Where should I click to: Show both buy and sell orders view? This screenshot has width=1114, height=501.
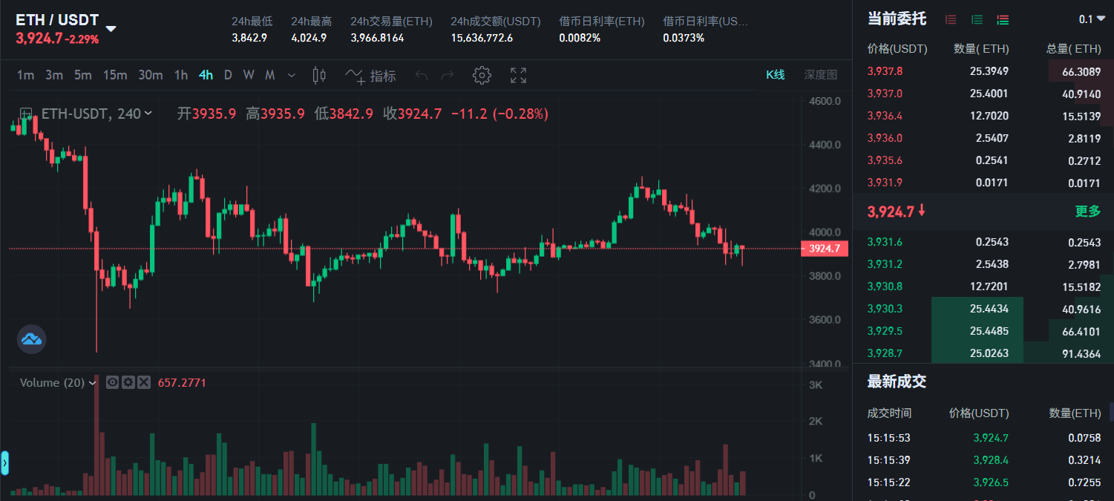coord(1003,20)
